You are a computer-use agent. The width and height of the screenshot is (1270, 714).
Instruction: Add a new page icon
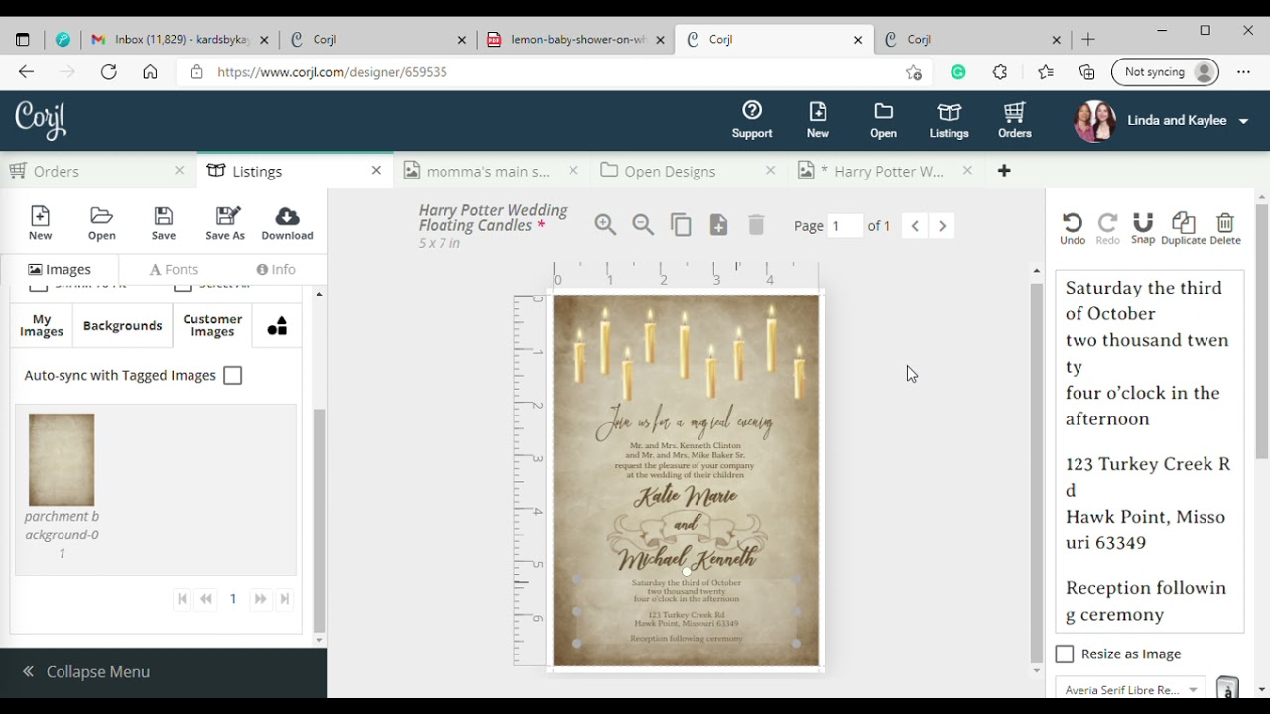[718, 225]
